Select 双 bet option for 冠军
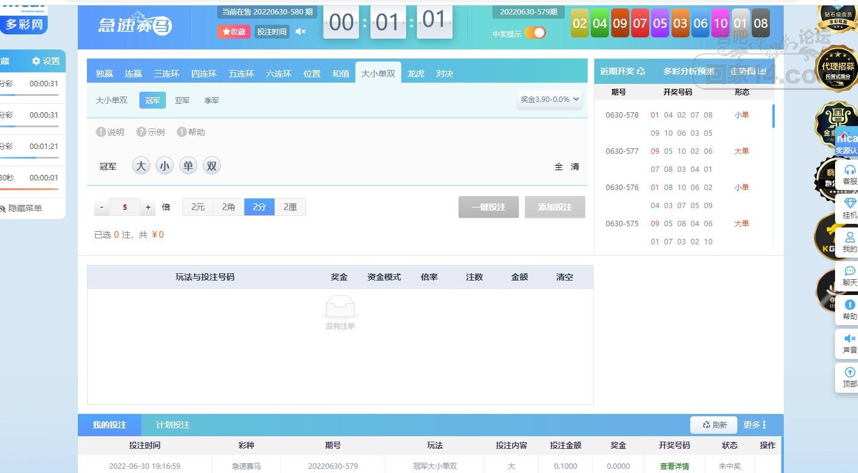The image size is (858, 473). point(212,166)
